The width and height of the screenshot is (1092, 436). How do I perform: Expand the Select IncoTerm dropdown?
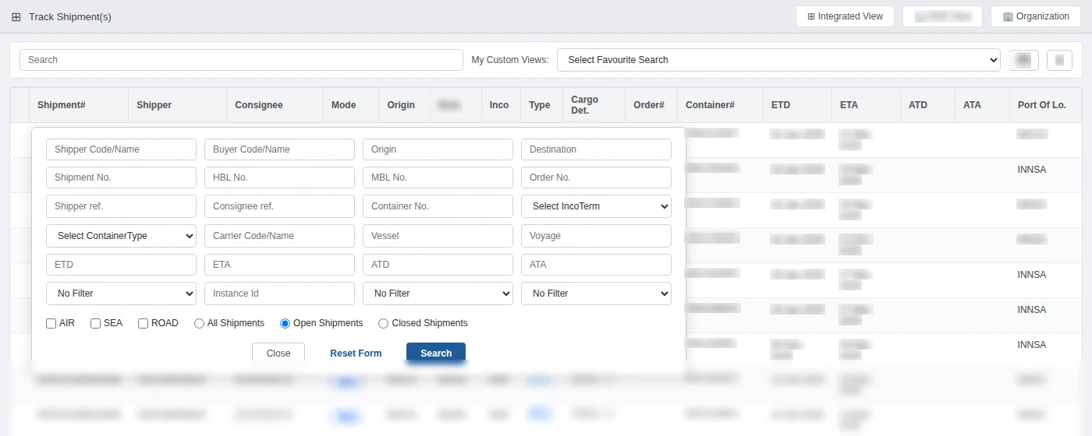point(596,206)
